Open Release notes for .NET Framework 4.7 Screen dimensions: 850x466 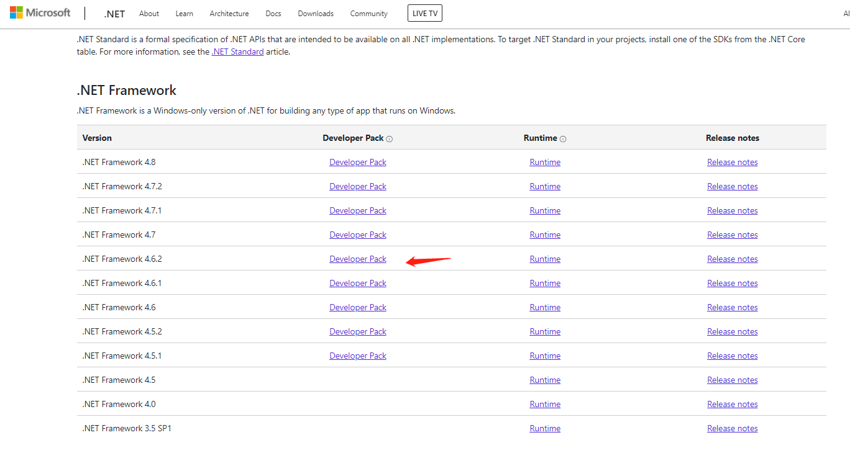(733, 235)
